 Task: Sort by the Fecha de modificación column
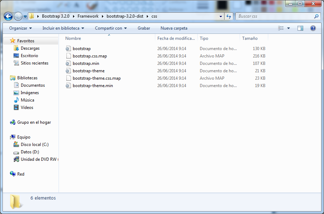[176, 38]
